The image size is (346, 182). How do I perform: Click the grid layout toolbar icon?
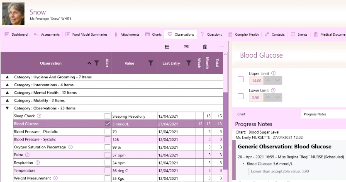coord(167,47)
